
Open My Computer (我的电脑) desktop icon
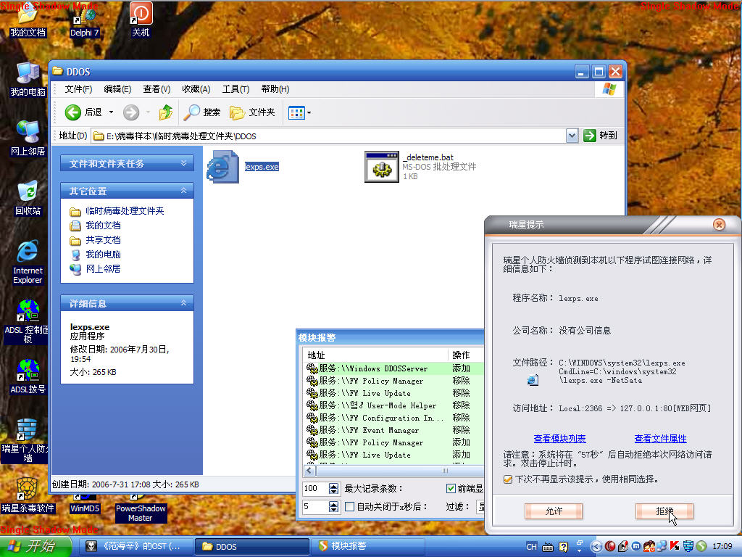(x=28, y=80)
